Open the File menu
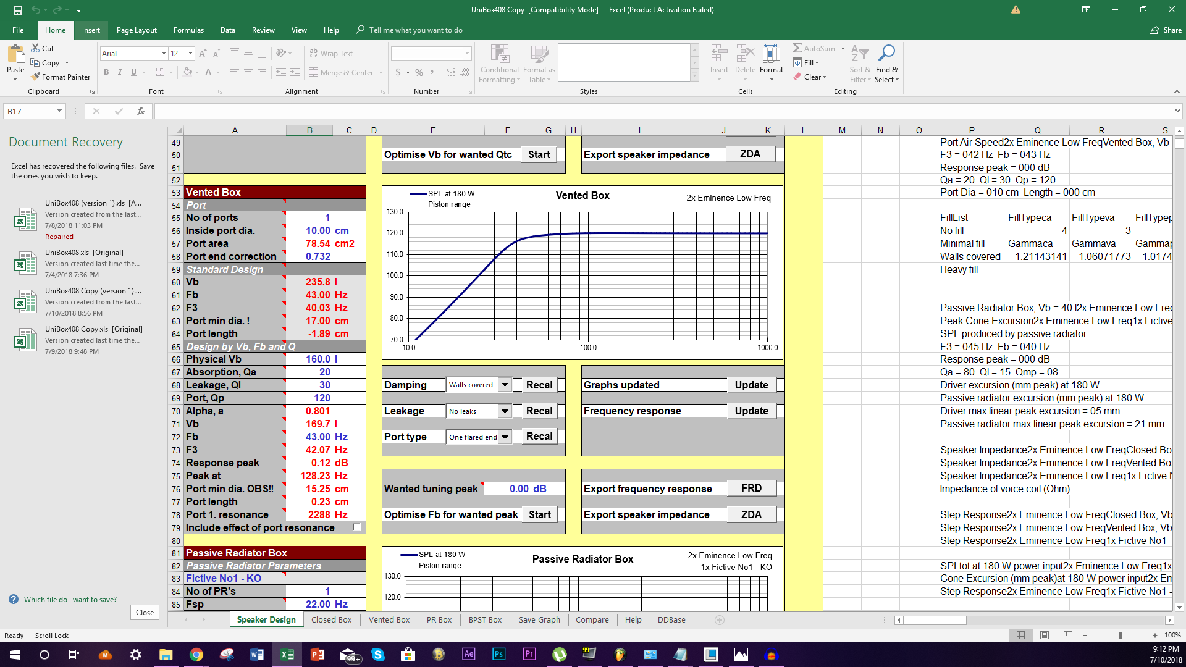Screen dimensions: 1186x667 (18, 30)
